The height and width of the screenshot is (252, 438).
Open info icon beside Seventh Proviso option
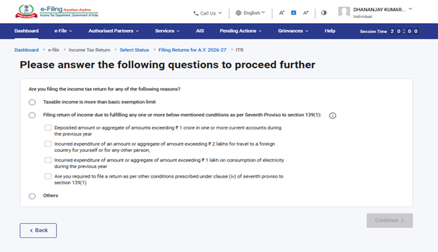point(333,115)
